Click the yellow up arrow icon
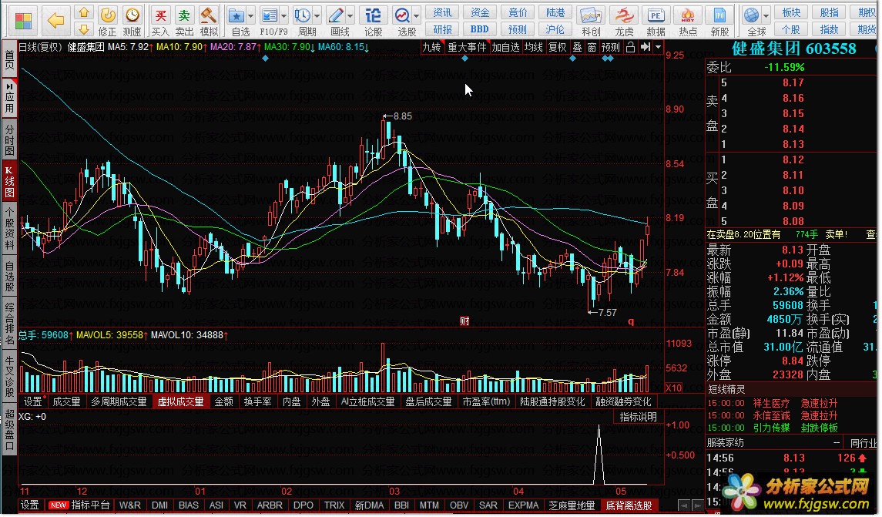The width and height of the screenshot is (882, 517). click(x=84, y=12)
